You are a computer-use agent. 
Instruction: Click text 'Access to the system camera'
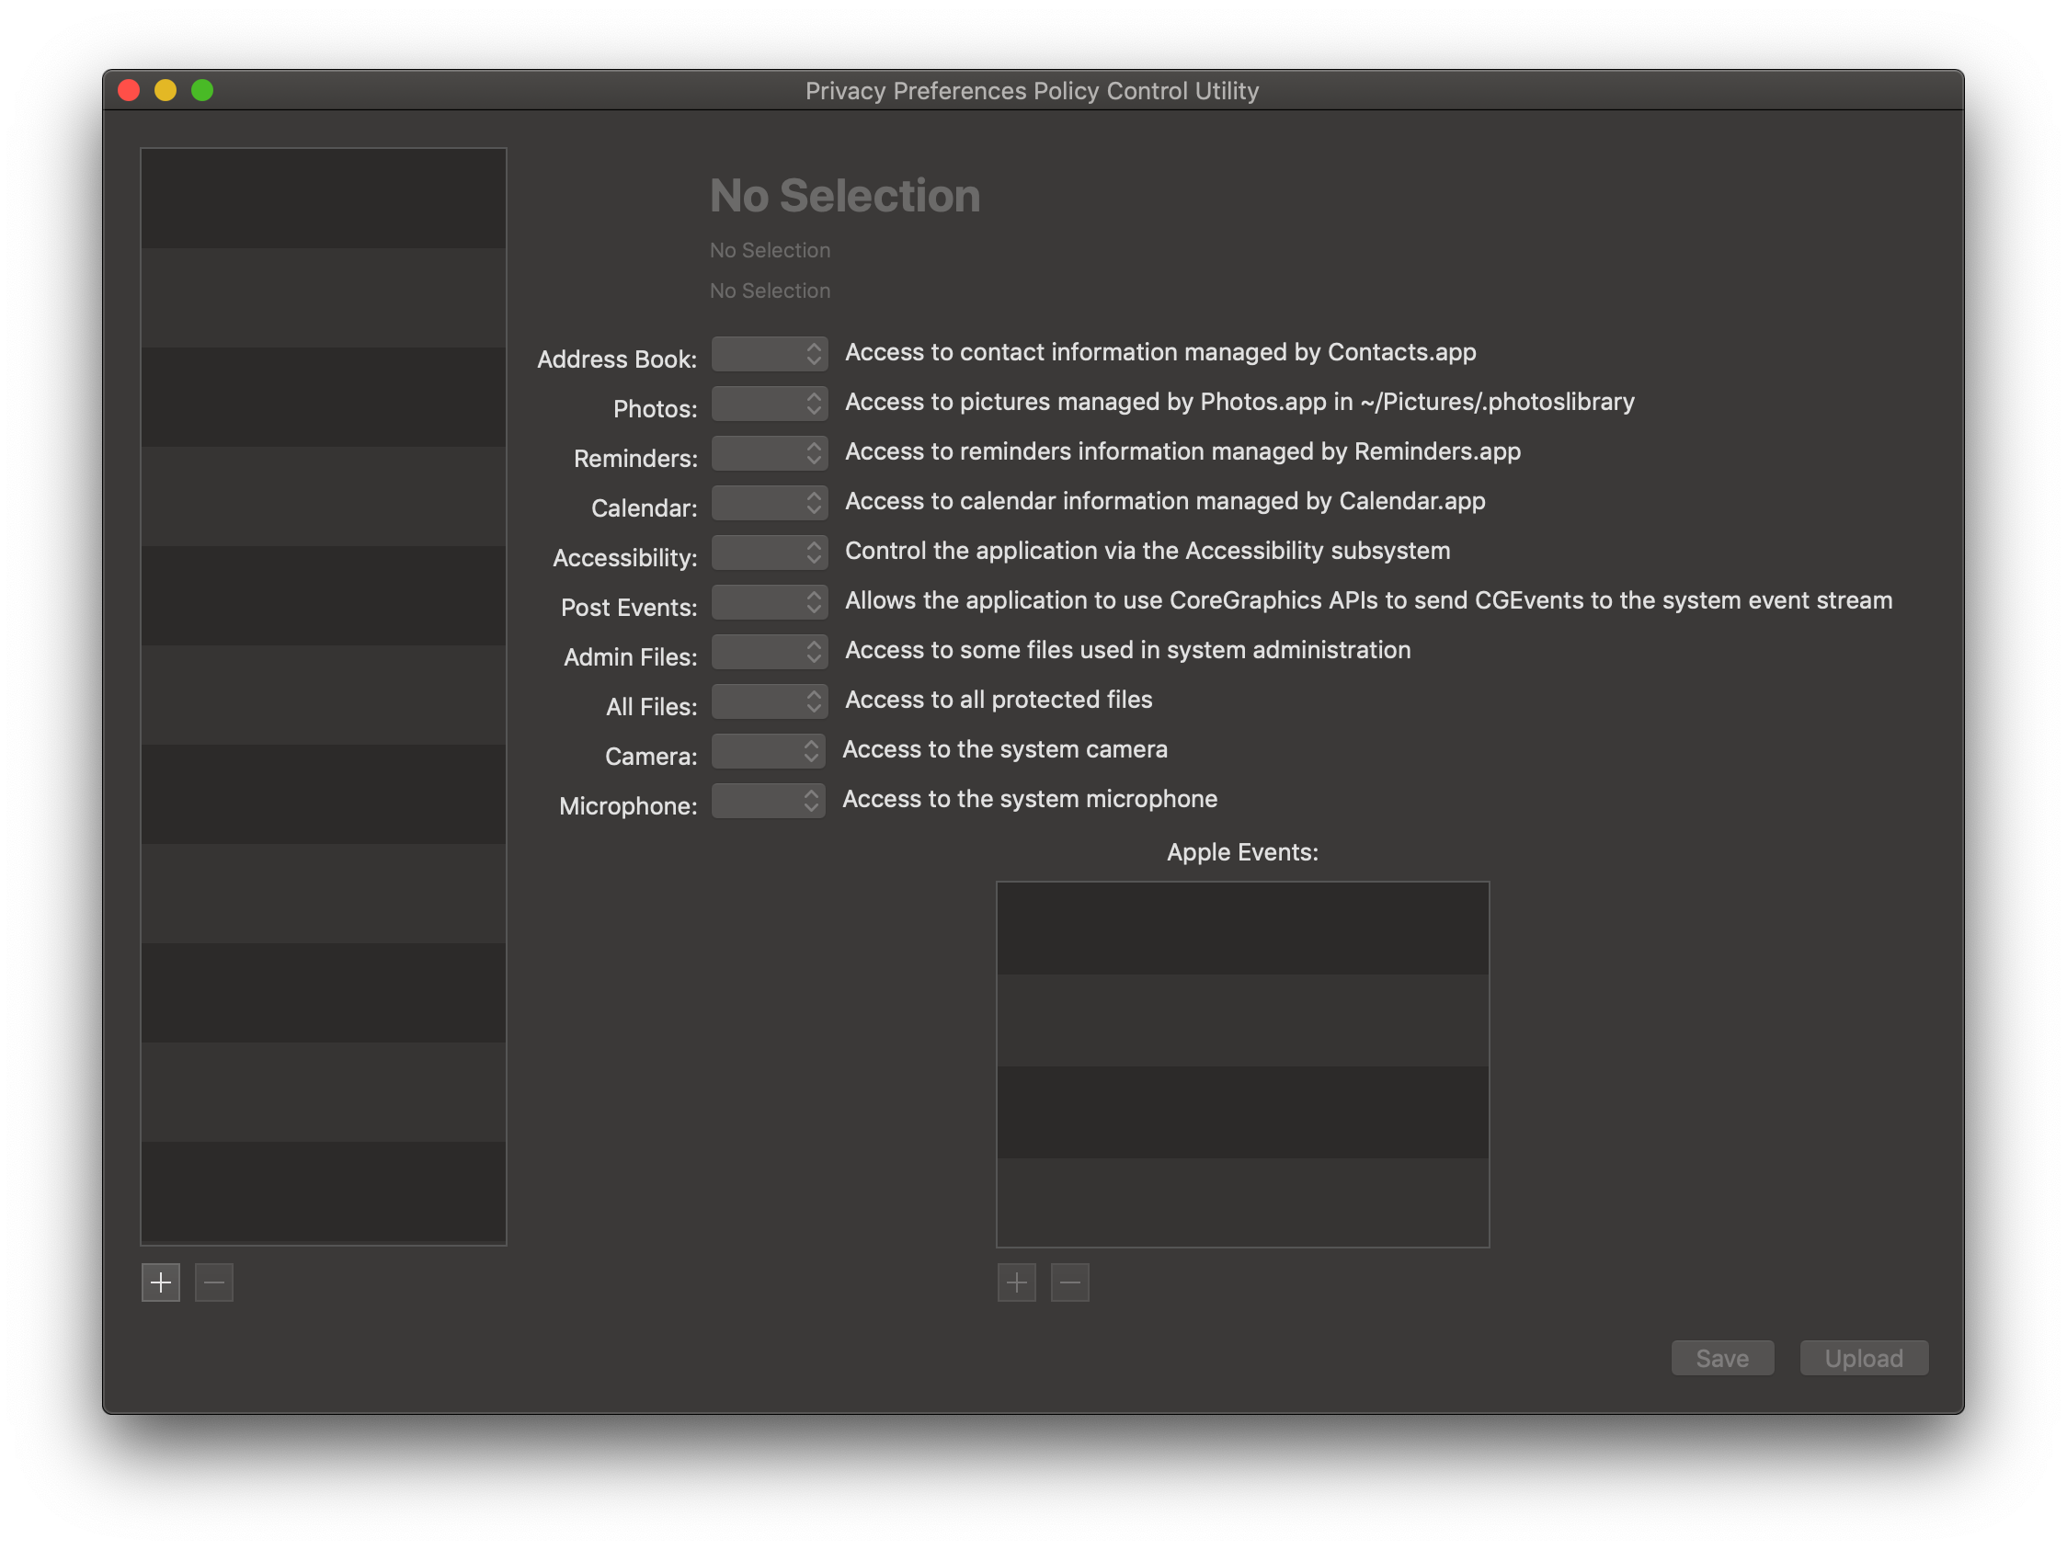(1004, 748)
